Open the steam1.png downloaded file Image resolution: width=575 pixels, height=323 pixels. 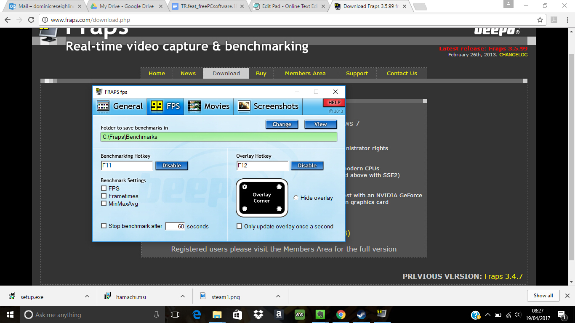(226, 297)
